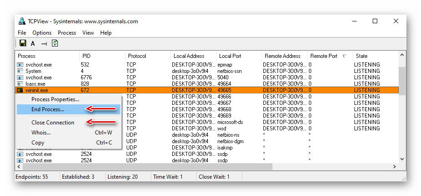Viewport: 421px width, 196px height.
Task: Click the vertical scrollbar down arrow
Action: click(402, 159)
